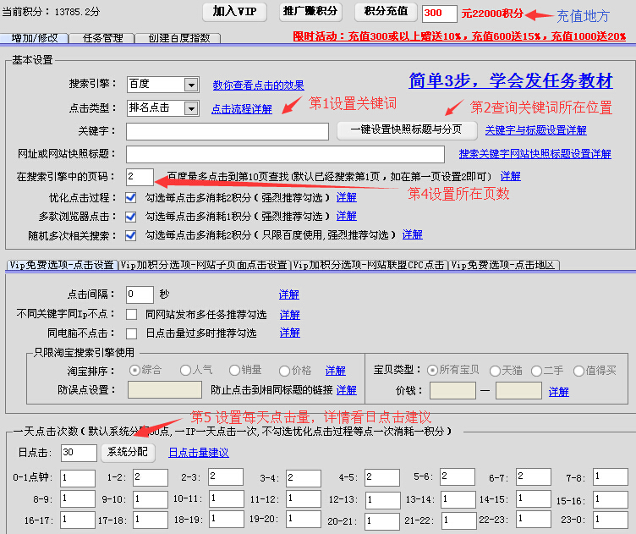Viewport: 636px width, 534px height.
Task: Toggle the 优化点击过程 checkbox
Action: 131,196
